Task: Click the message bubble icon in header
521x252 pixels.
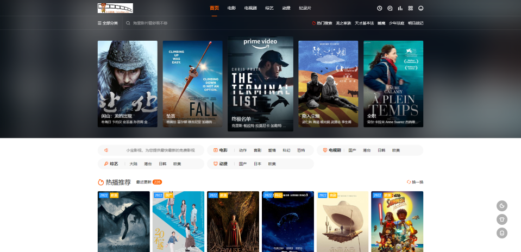Action: pos(390,8)
